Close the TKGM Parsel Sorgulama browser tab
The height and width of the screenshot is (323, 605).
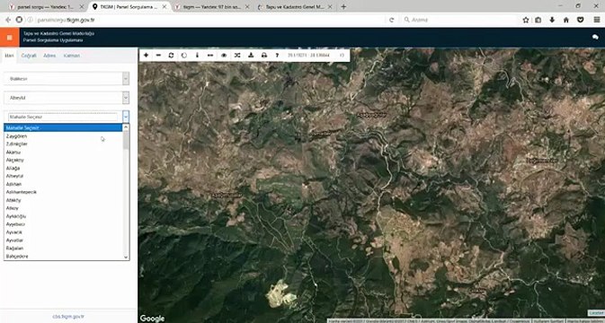[165, 6]
